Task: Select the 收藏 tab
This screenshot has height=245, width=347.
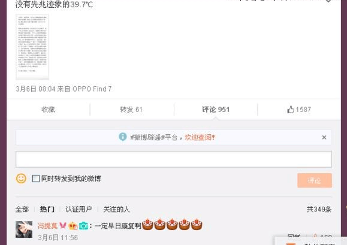Action: [48, 110]
